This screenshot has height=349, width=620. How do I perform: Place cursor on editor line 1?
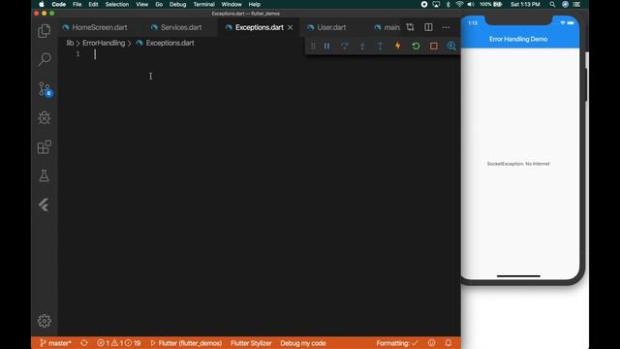point(259,54)
